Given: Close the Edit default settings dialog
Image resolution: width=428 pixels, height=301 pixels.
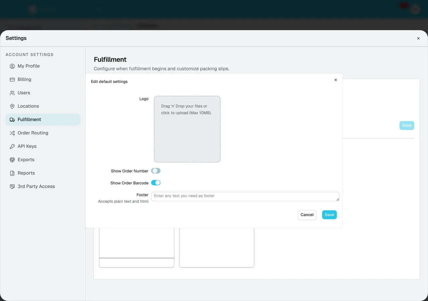Looking at the screenshot, I should pos(336,80).
